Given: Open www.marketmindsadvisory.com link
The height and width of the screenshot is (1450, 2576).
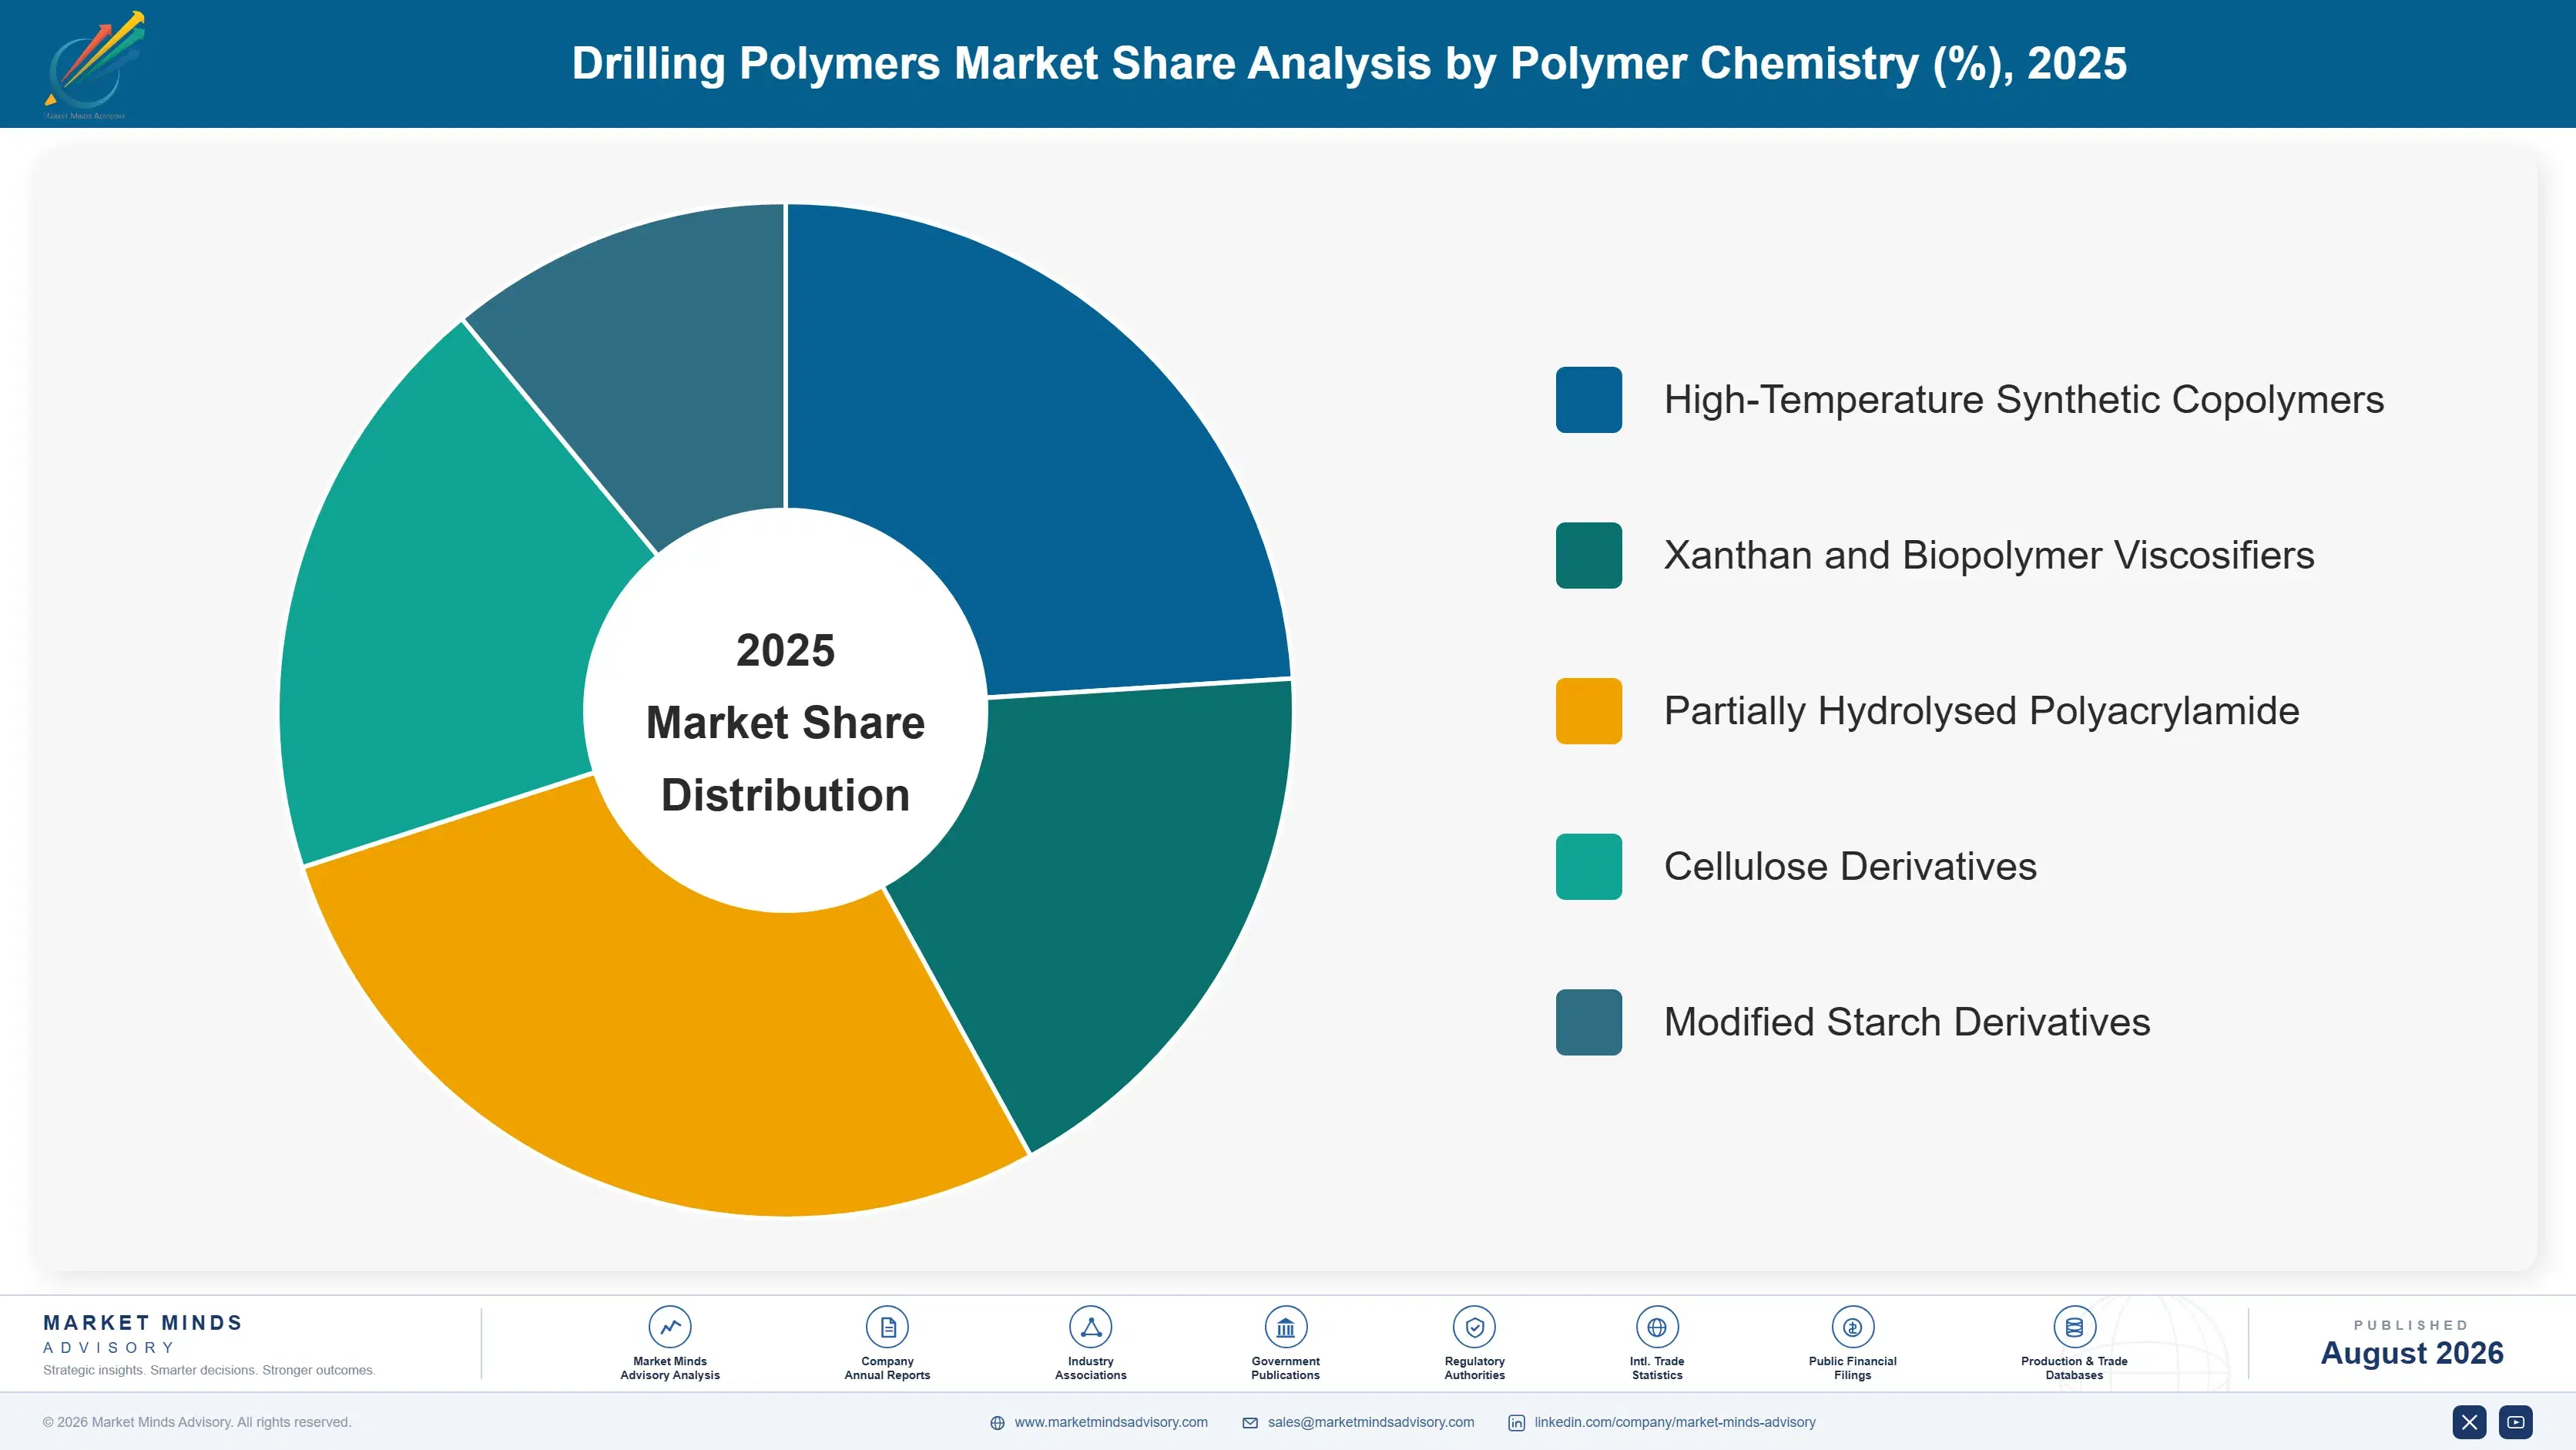Looking at the screenshot, I should click(x=1111, y=1422).
